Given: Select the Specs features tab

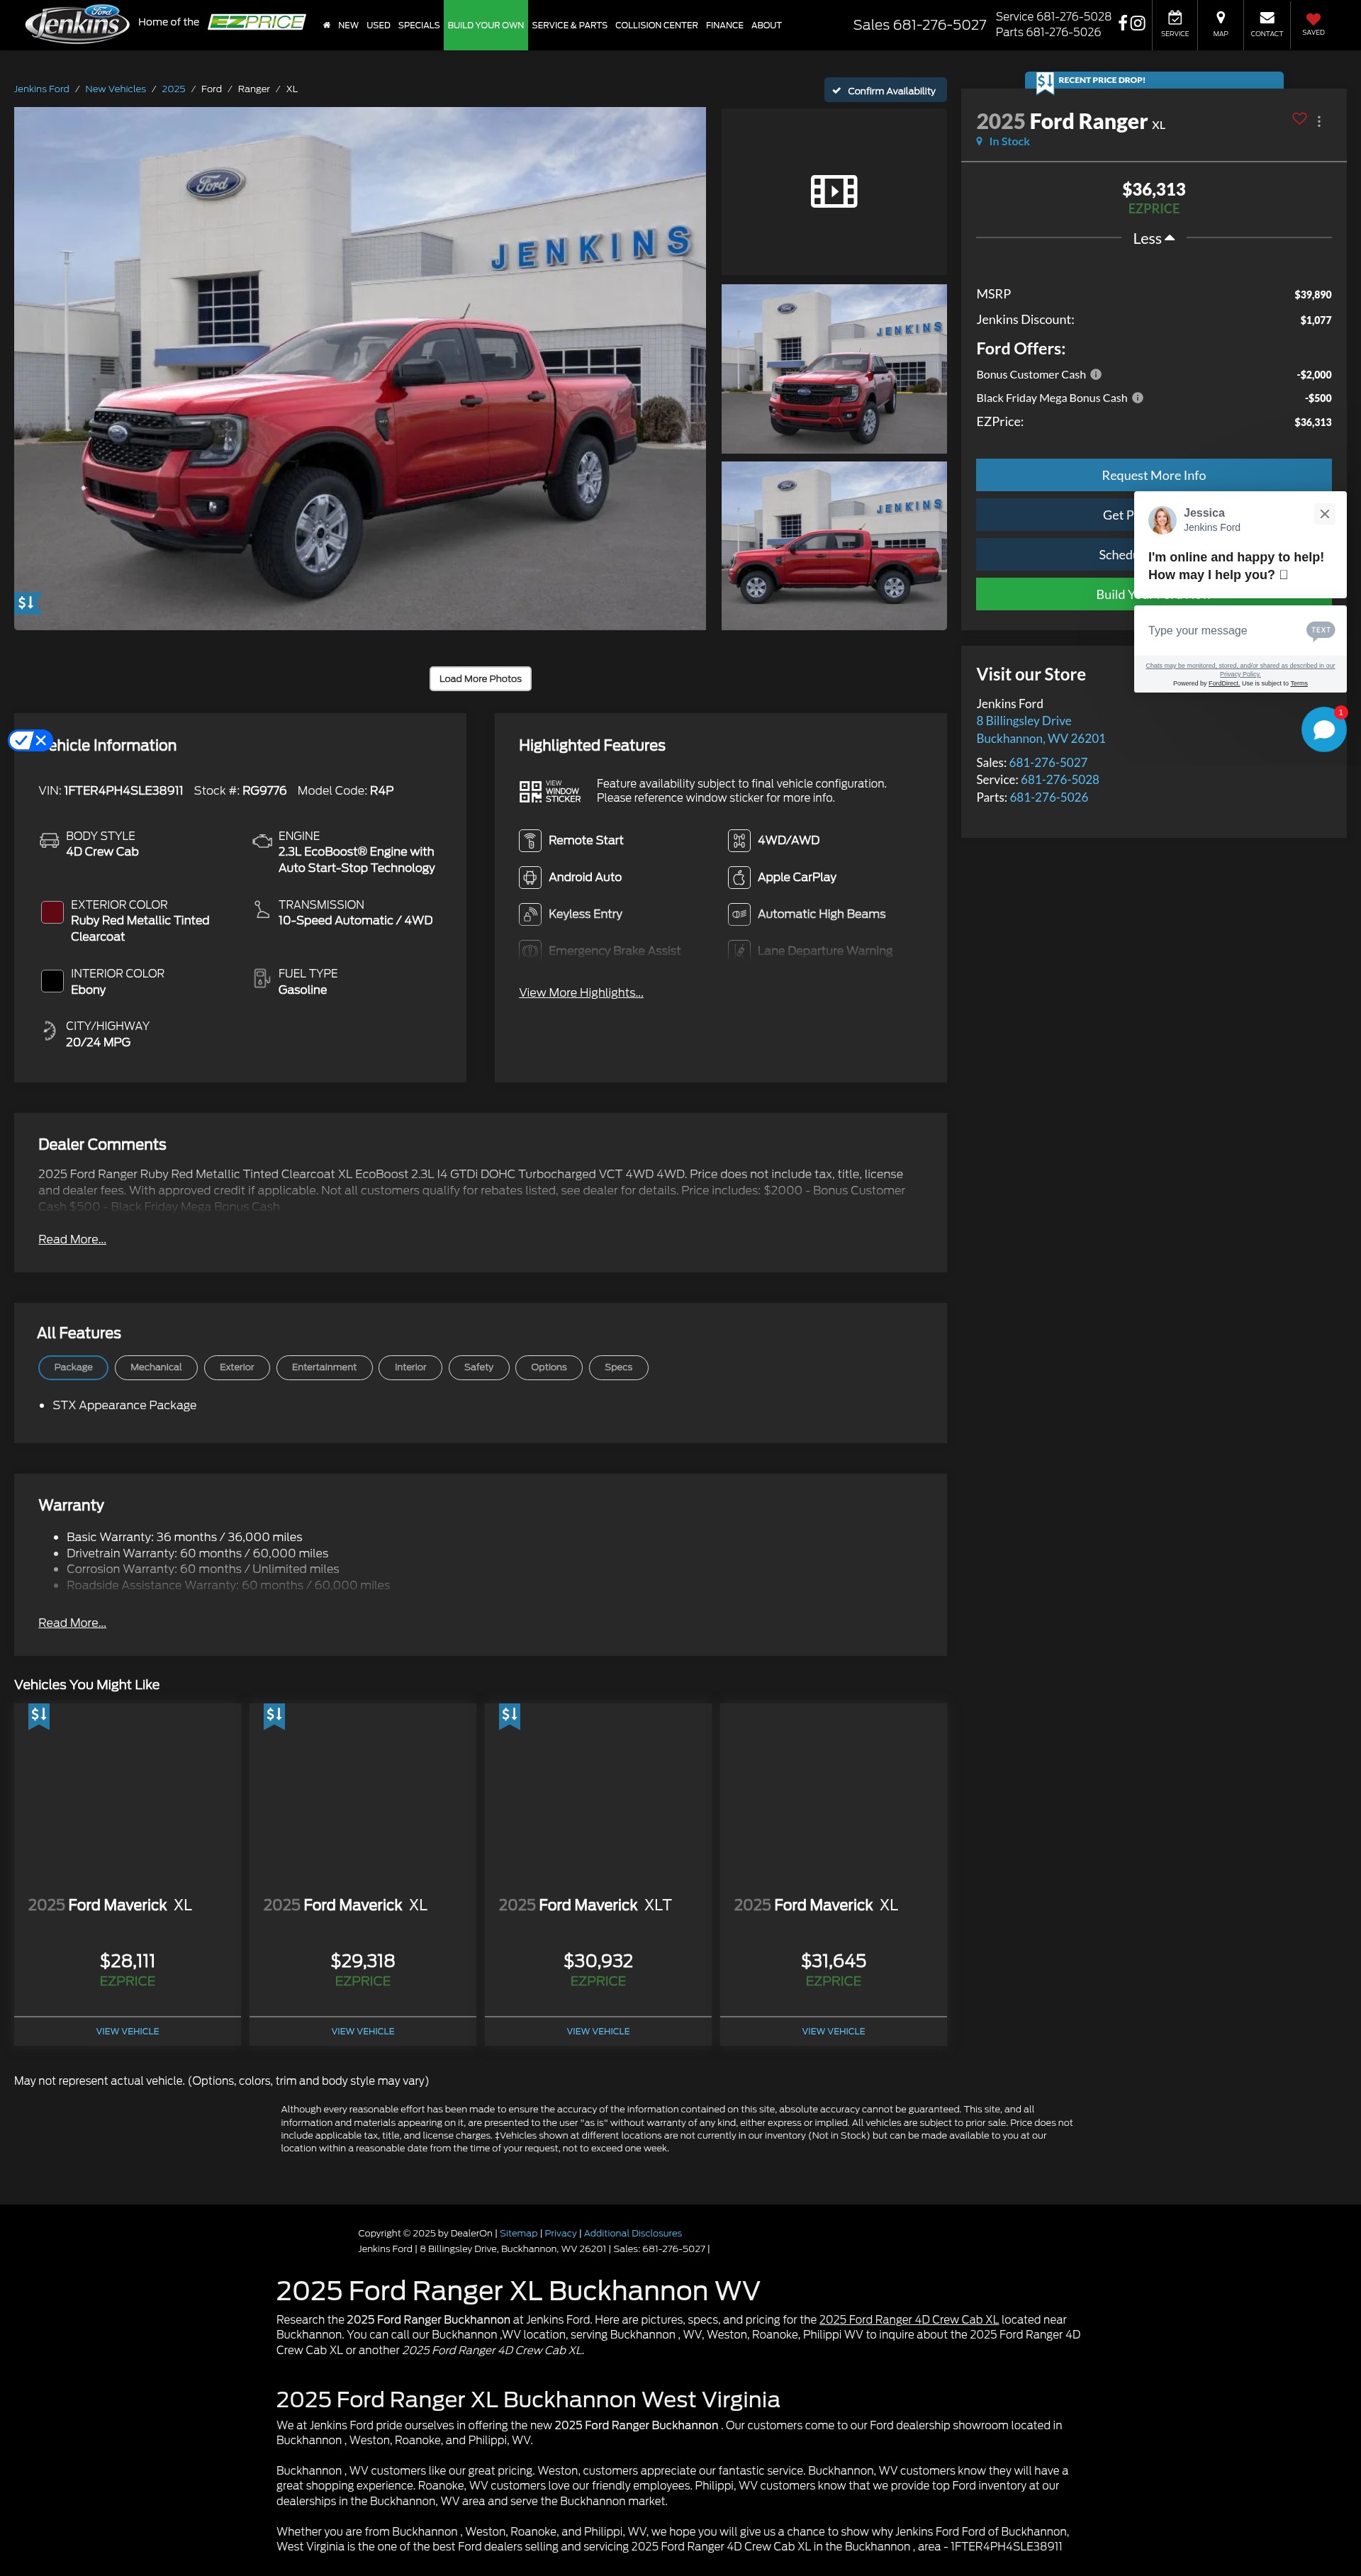Looking at the screenshot, I should (x=618, y=1367).
